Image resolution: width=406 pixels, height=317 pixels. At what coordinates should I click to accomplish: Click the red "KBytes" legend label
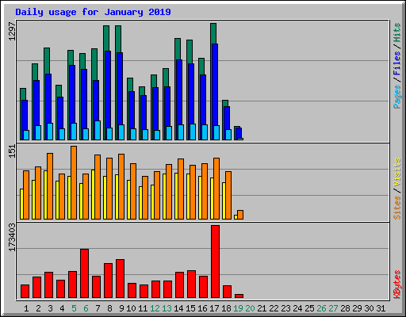click(x=396, y=285)
